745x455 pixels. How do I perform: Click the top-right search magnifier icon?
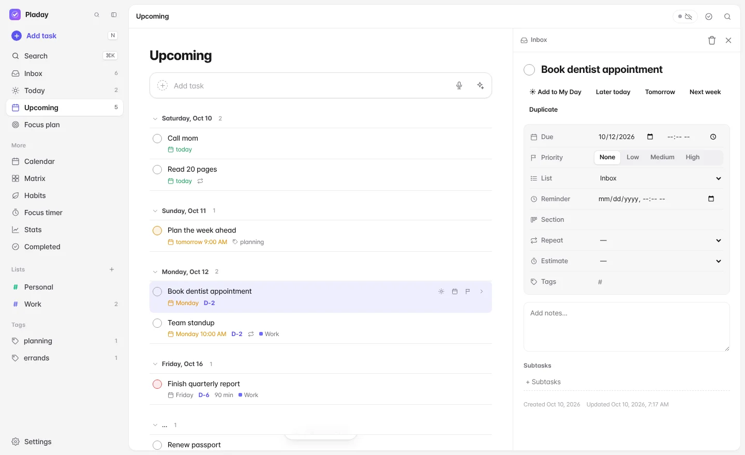[x=727, y=17]
